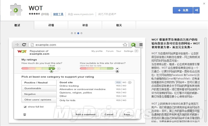Choose NO for Online tracking
The width and height of the screenshot is (208, 126).
point(124,86)
